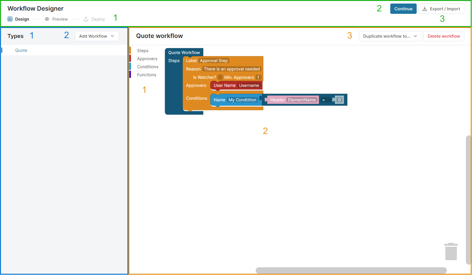
Task: Click the Export / Import download icon
Action: 425,9
